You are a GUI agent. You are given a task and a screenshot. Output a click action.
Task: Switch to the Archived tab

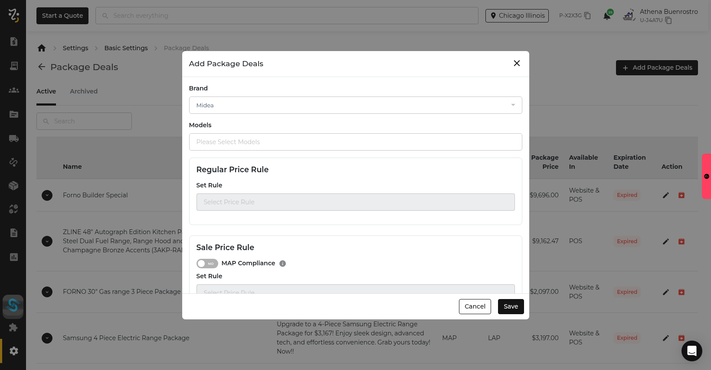point(84,91)
